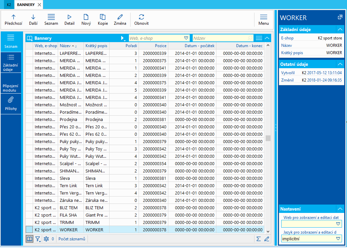Open the Jazyk implicitní dropdown

(338, 239)
